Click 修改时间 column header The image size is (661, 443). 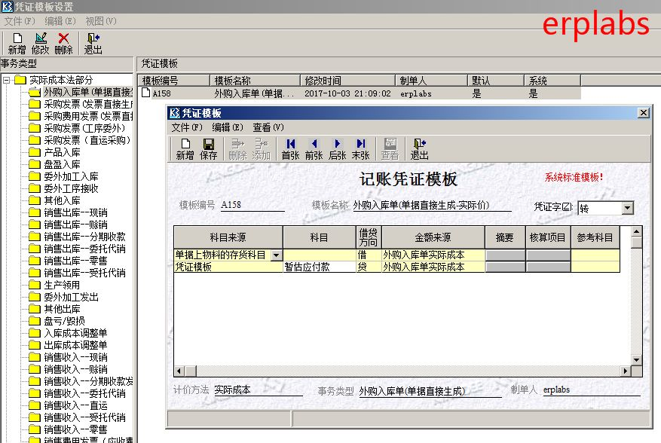347,81
